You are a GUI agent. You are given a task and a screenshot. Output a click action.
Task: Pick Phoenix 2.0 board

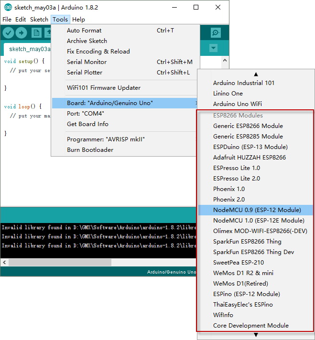256,200
